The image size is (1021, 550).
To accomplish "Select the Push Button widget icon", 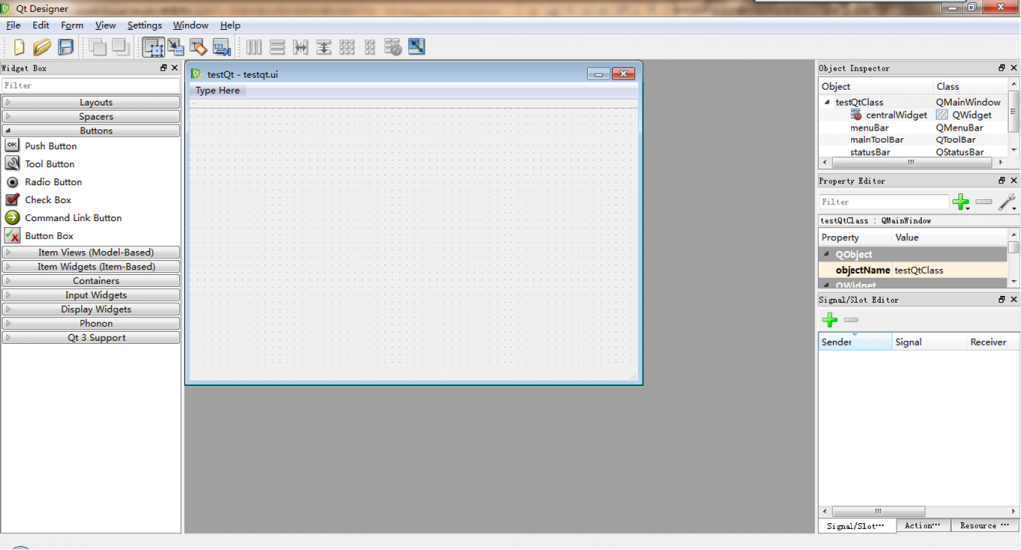I will click(x=12, y=145).
